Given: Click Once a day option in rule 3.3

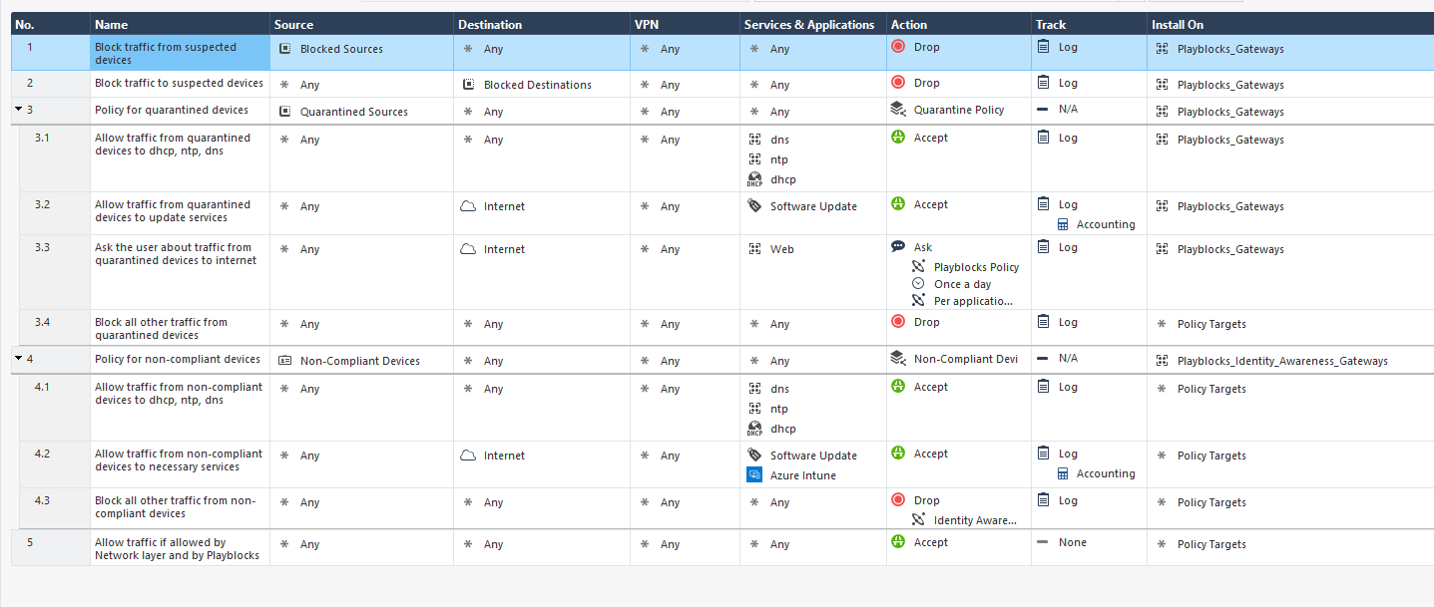Looking at the screenshot, I should click(962, 284).
